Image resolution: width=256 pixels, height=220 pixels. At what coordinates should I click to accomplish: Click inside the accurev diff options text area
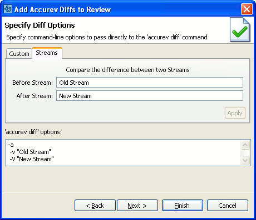click(123, 152)
